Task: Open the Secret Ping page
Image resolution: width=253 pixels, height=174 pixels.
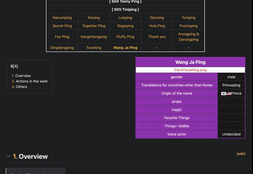Action: [x=62, y=26]
